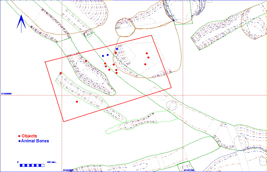Pick the topmost red marker in right cluster

(147, 53)
